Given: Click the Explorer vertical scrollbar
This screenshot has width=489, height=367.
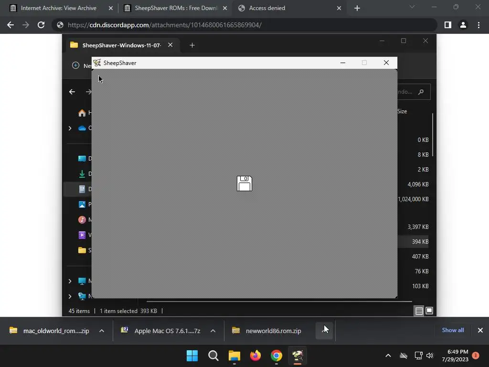Looking at the screenshot, I should (x=433, y=135).
